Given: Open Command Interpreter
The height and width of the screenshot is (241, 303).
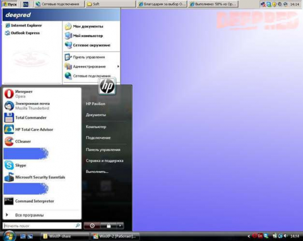Looking at the screenshot, I should click(42, 201).
